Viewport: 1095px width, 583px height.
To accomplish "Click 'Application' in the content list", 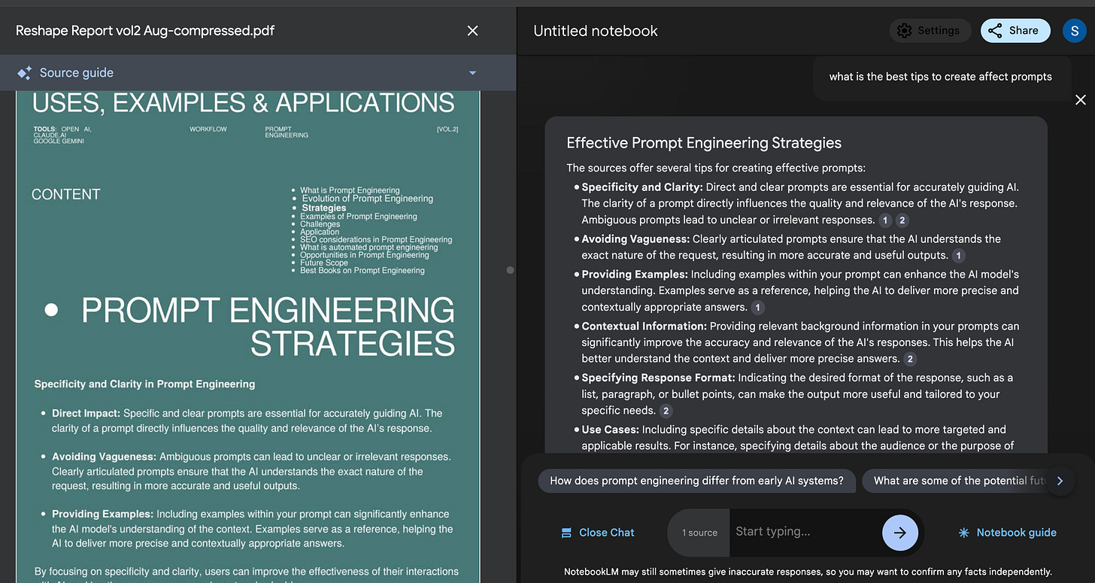I will pos(319,232).
